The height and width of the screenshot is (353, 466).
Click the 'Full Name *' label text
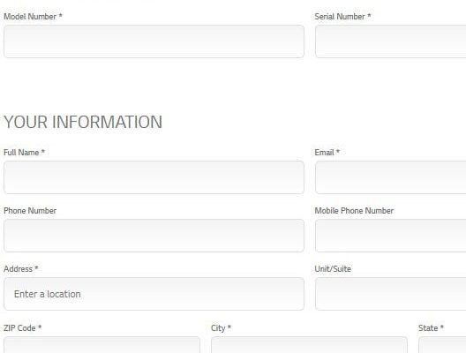[x=24, y=153]
